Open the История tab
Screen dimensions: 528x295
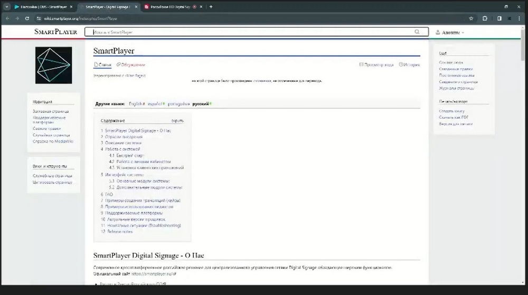tap(410, 64)
